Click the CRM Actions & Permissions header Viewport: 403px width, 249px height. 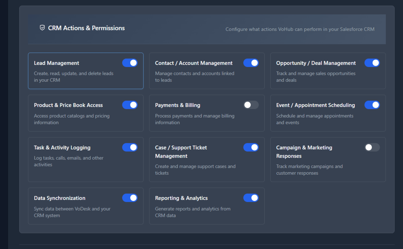(87, 28)
